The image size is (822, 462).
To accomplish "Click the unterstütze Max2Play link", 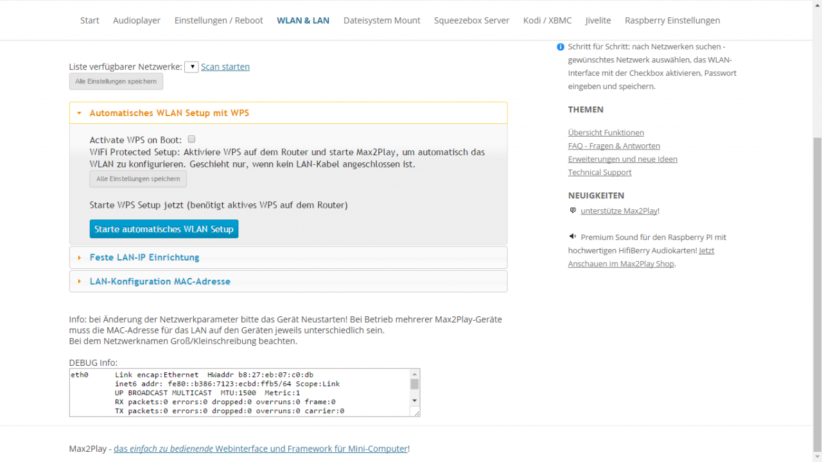I will coord(619,211).
